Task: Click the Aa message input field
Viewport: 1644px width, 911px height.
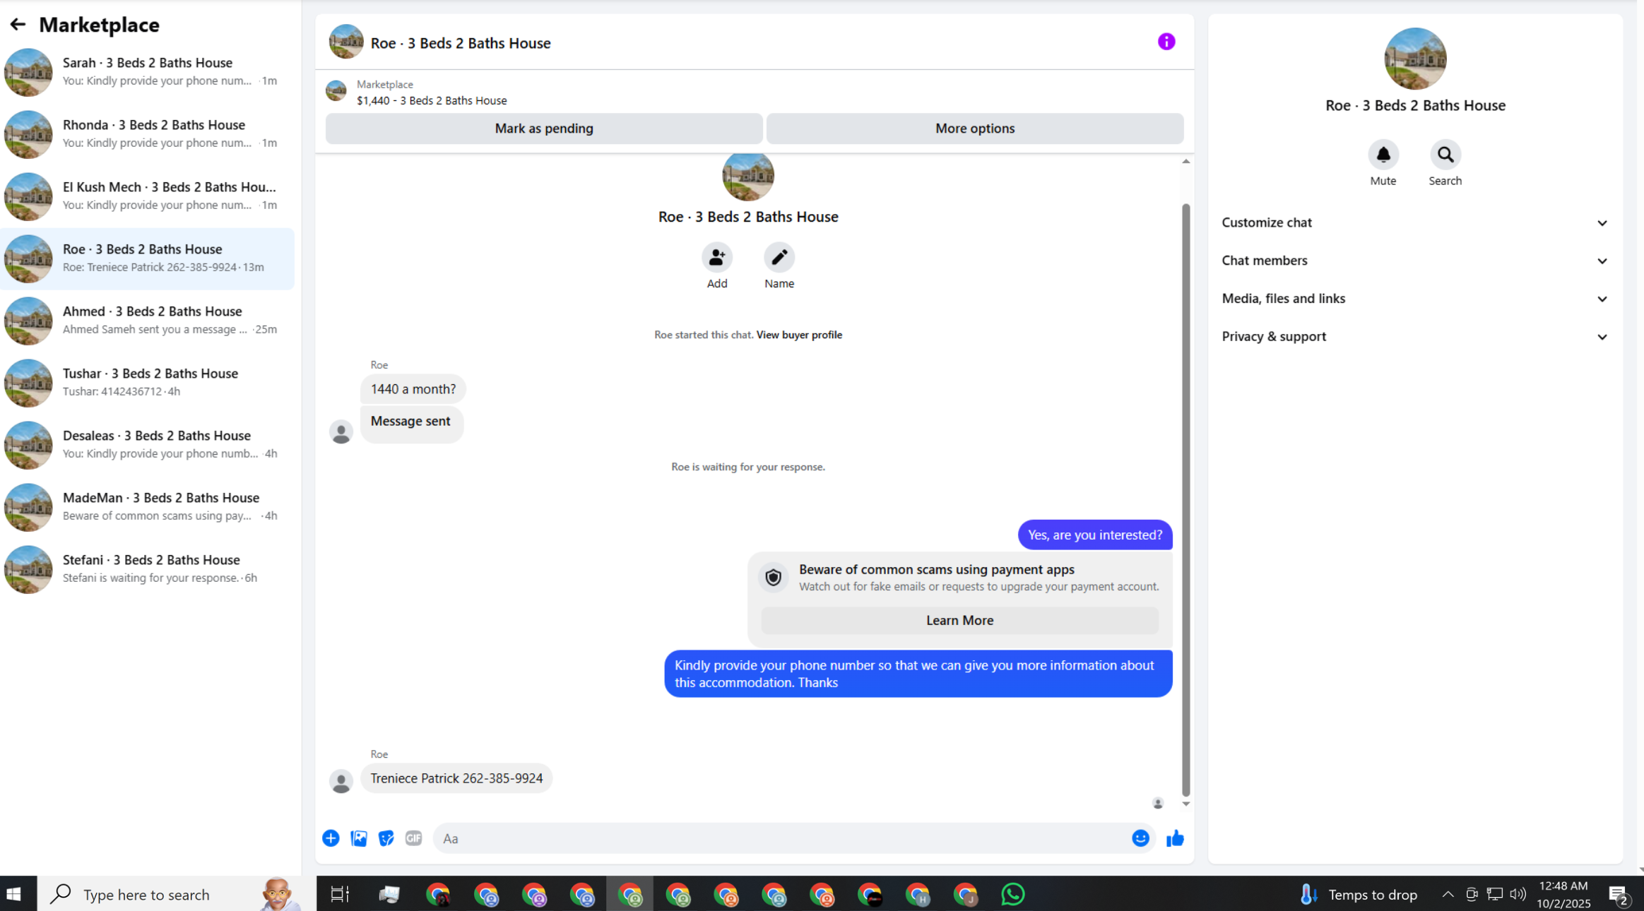Action: point(777,838)
